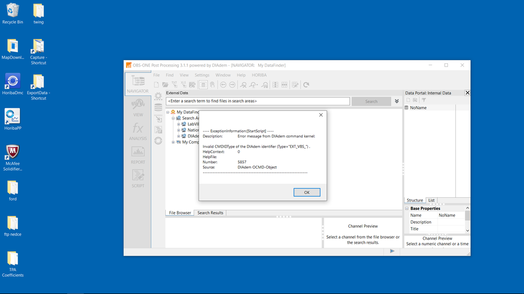The image size is (524, 294).
Task: Click the database stack icon in side strip
Action: pos(158,107)
